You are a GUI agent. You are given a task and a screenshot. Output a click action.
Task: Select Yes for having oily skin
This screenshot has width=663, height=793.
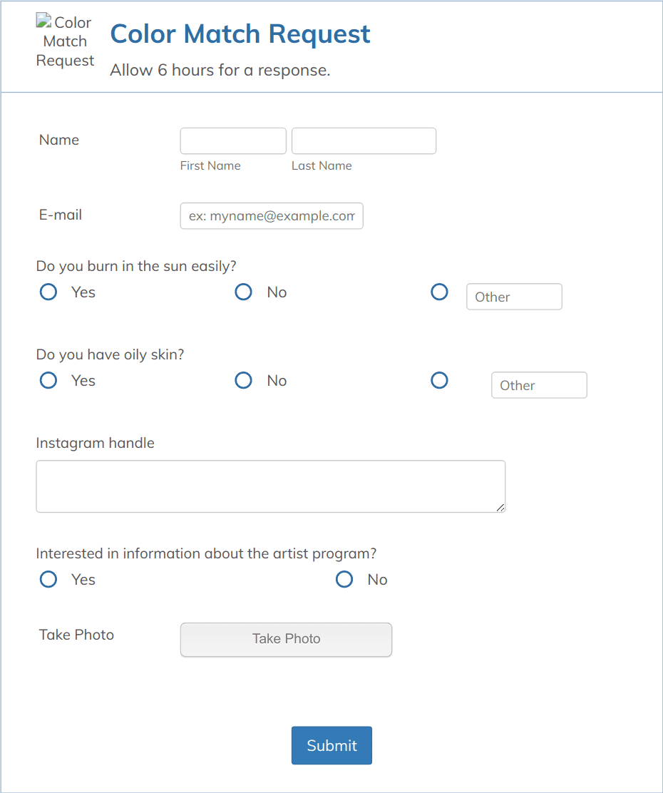(48, 380)
